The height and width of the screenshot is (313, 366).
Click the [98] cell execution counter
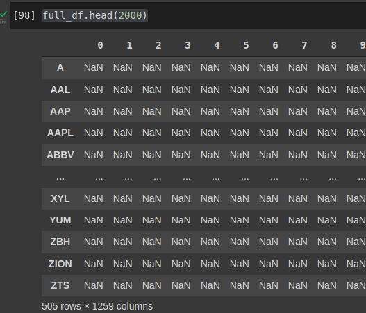pyautogui.click(x=24, y=16)
